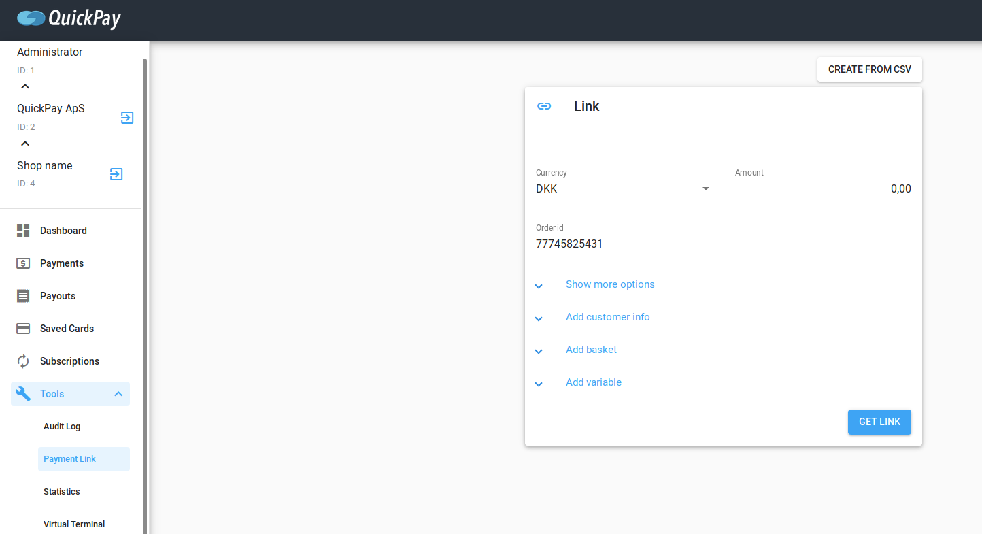Collapse the chevron under QuickPay ApS
Screen dimensions: 982x534
click(x=25, y=144)
